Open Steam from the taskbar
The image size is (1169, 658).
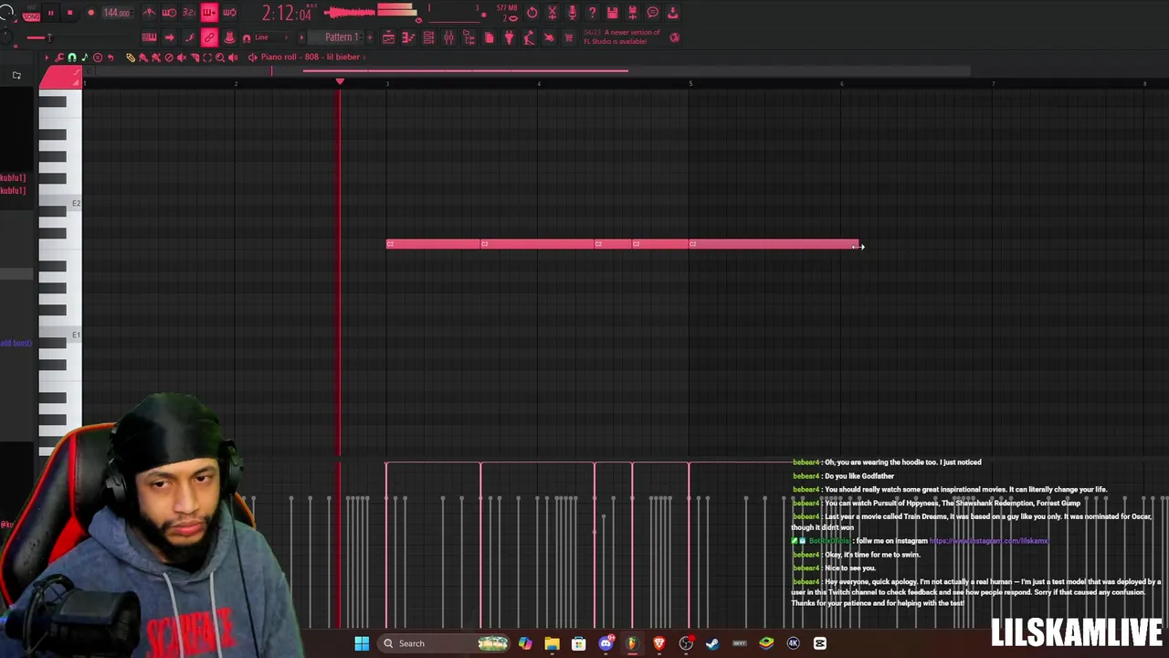(712, 643)
